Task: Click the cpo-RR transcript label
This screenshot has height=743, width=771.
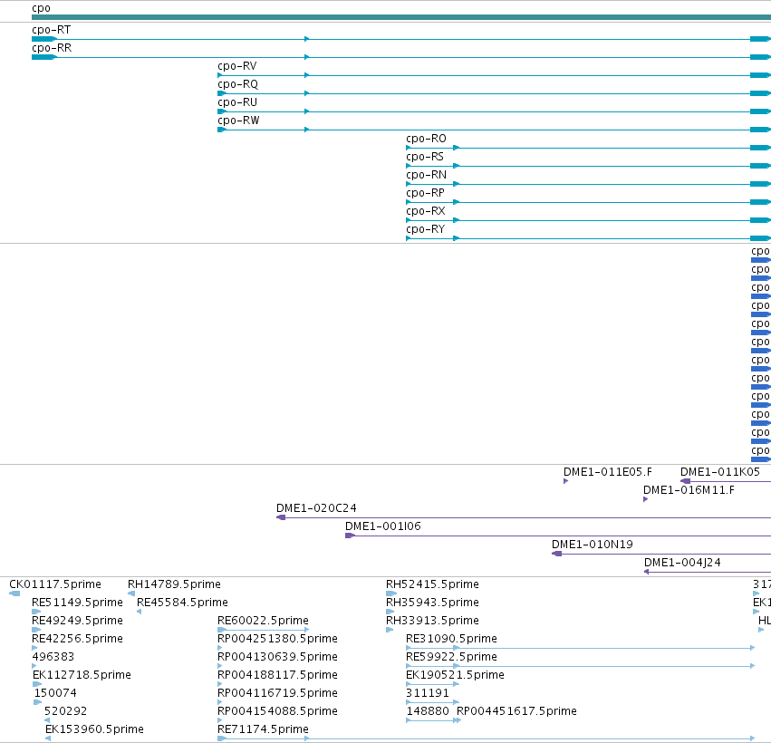Action: [52, 48]
